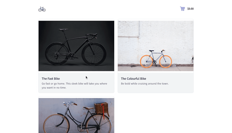Click the wicker basket on vintage bike

(102, 108)
